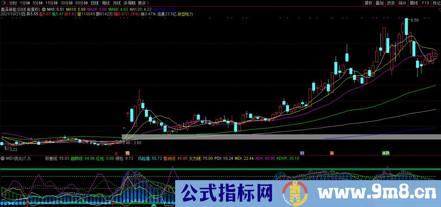Click the 统计 statistics button

click(x=402, y=3)
